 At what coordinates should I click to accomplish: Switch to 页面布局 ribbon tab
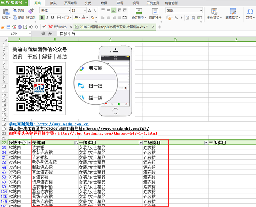point(70,3)
